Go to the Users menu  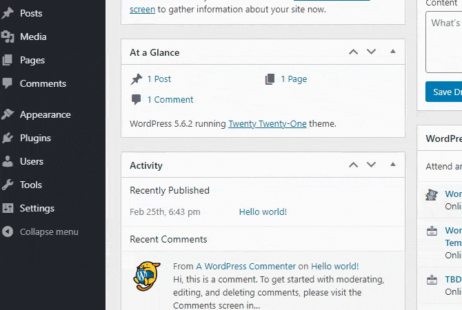[32, 161]
